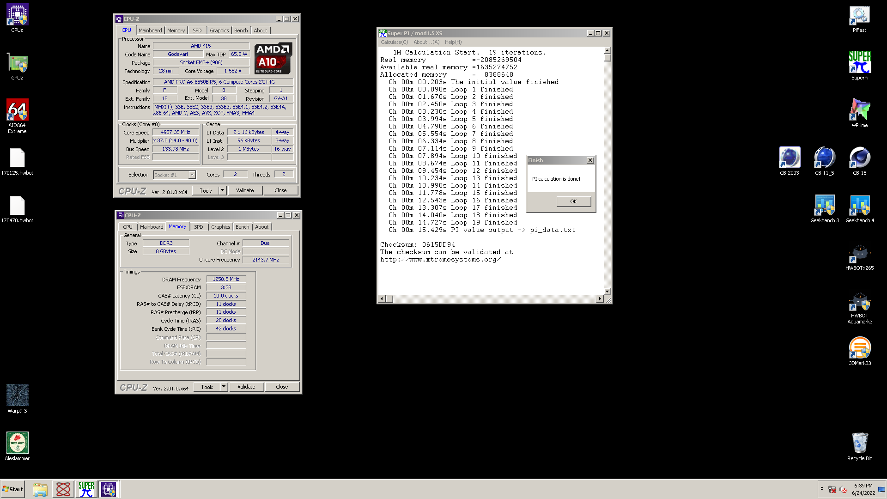Select the 170470.hwbot file icon
This screenshot has width=887, height=499.
point(17,209)
